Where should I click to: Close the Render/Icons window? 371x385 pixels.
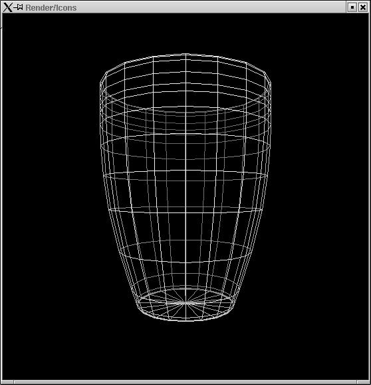pos(363,7)
